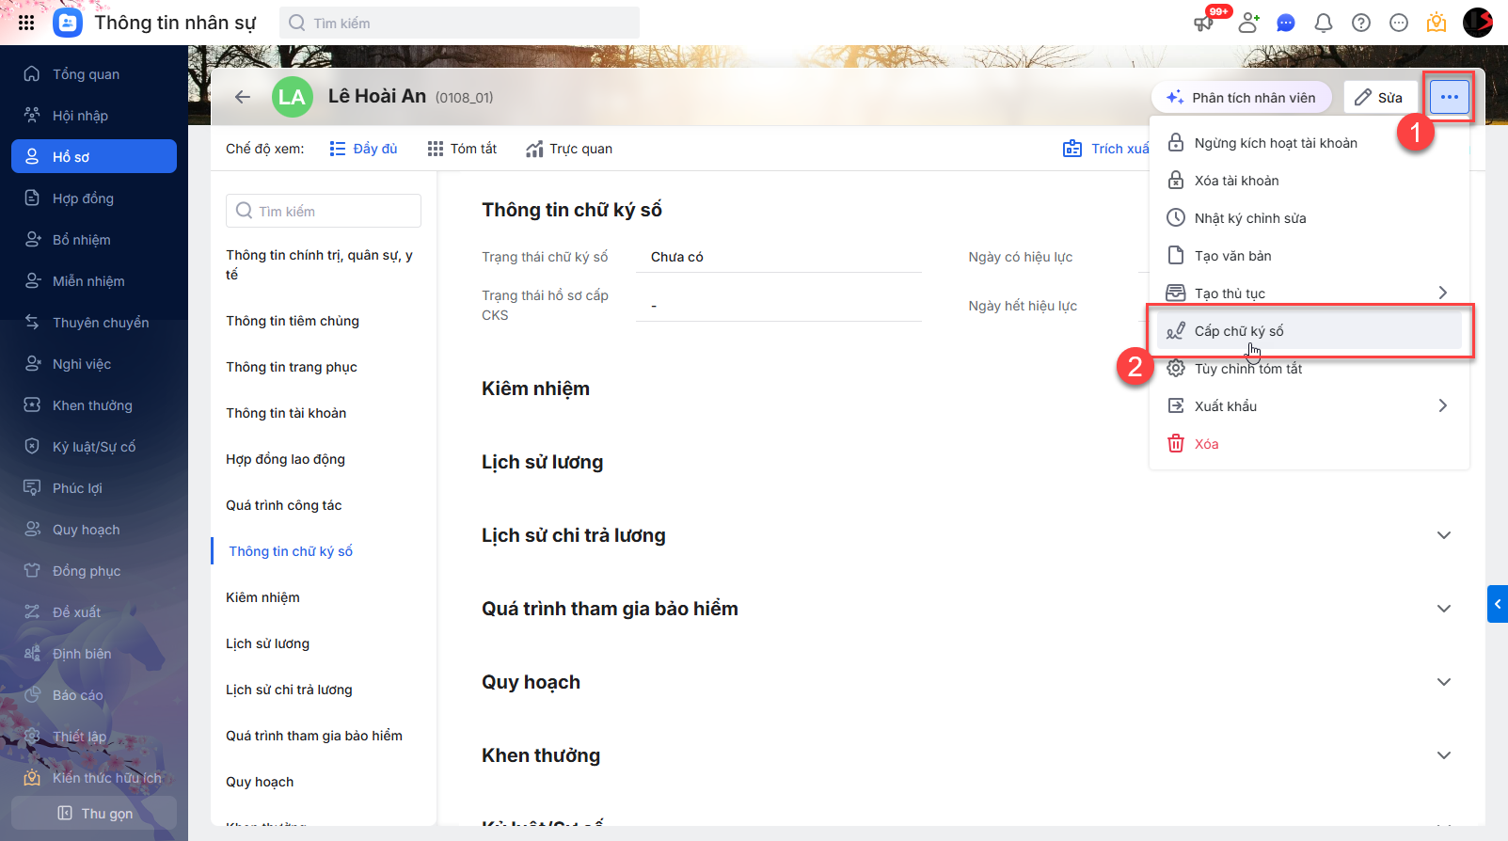Switch view mode to Đầy đủ
Screen dimensions: 1508x841
tap(364, 149)
